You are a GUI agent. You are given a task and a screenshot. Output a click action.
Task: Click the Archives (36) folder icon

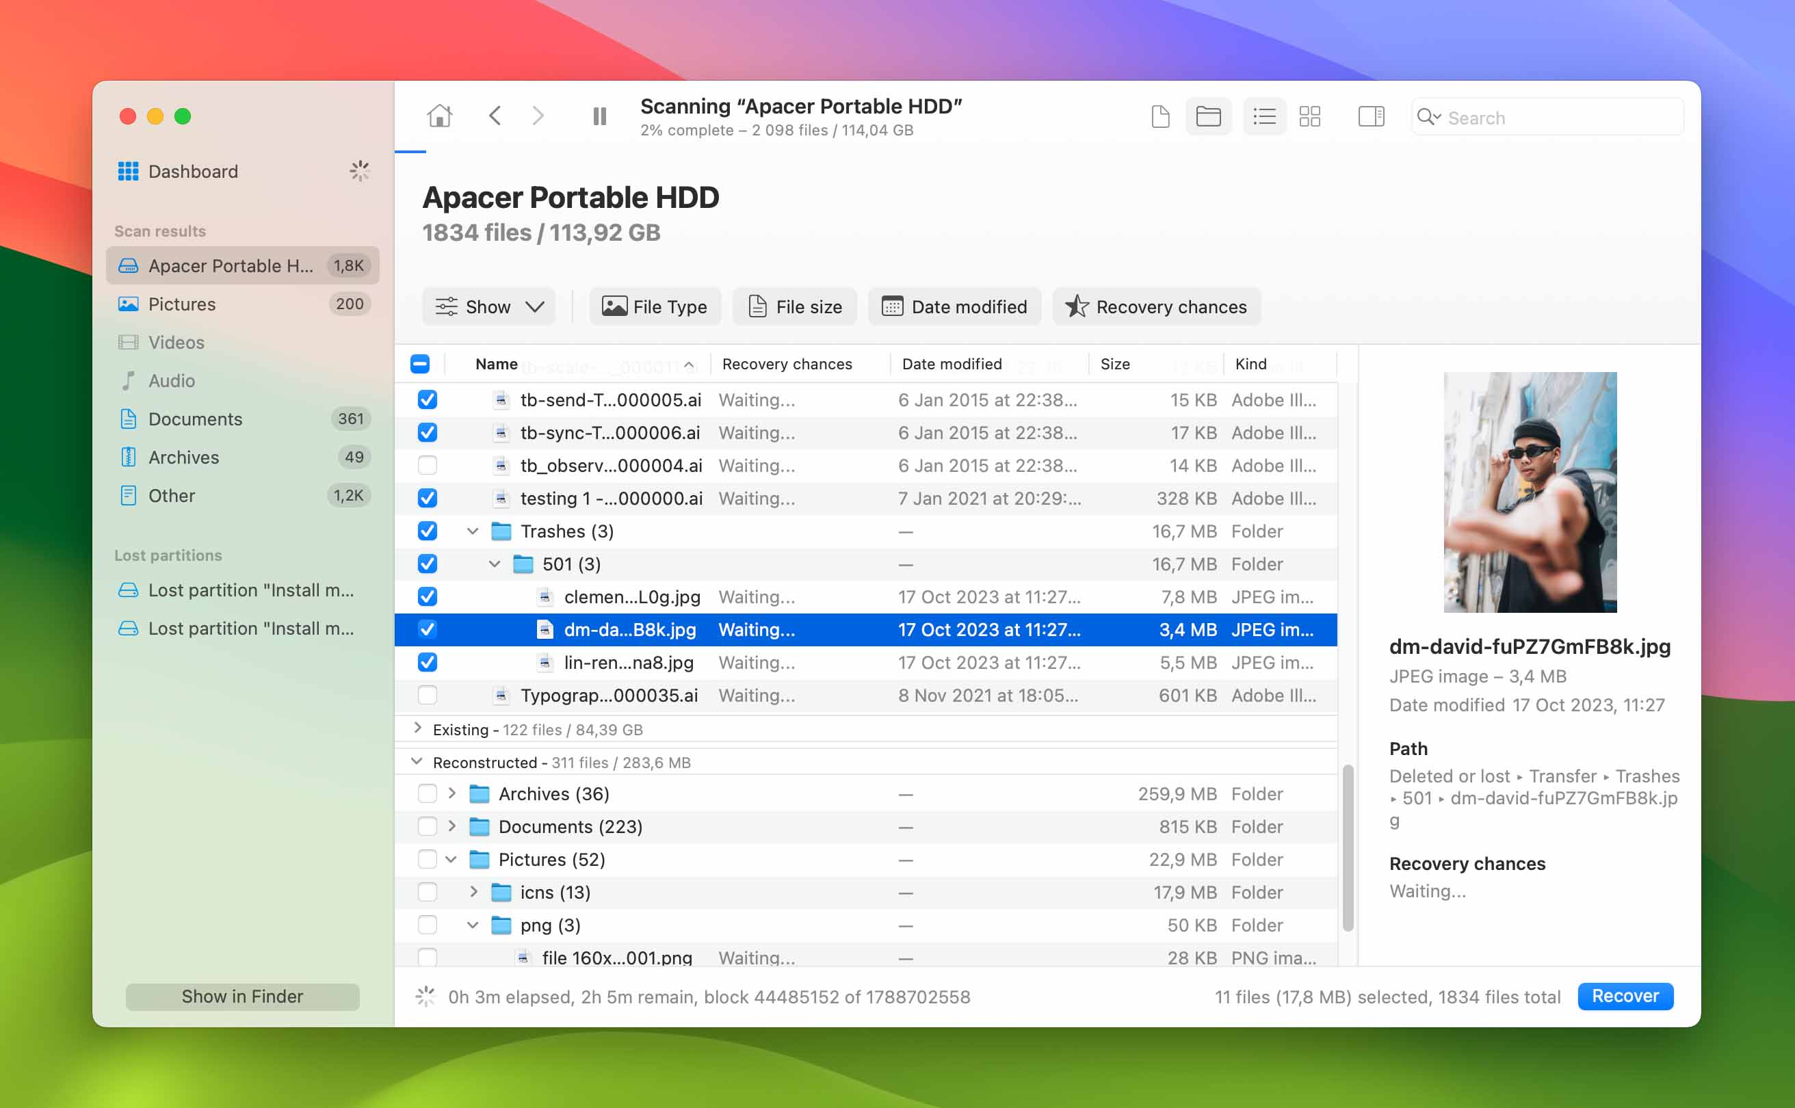(x=480, y=793)
